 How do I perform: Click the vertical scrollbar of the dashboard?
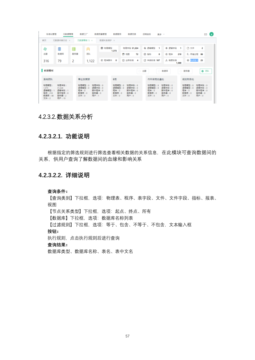[215, 73]
